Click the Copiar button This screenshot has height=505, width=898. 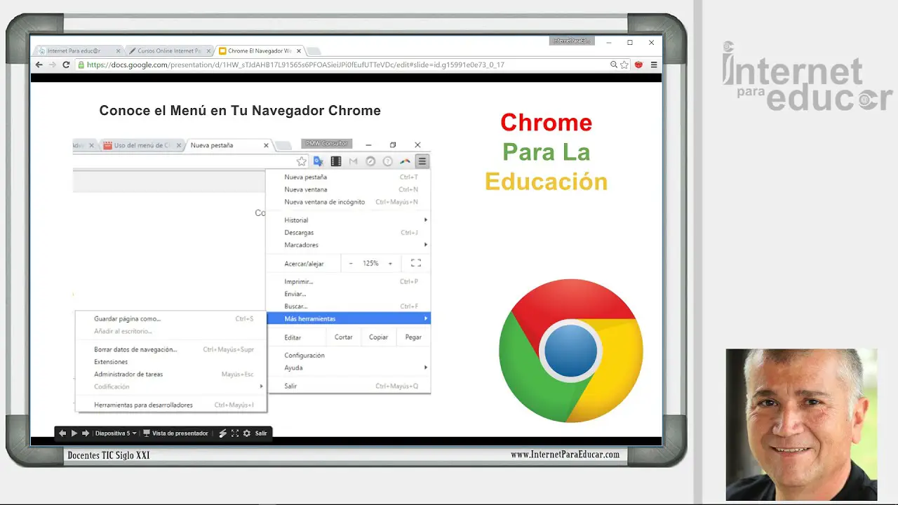click(x=379, y=337)
